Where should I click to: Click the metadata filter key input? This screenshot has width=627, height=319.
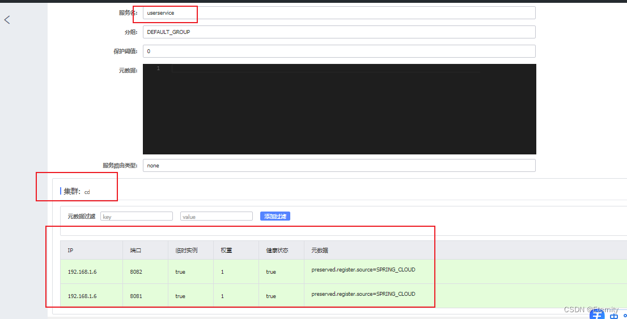coord(137,216)
